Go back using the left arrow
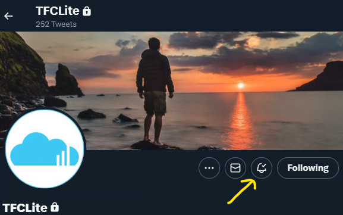 click(x=8, y=16)
